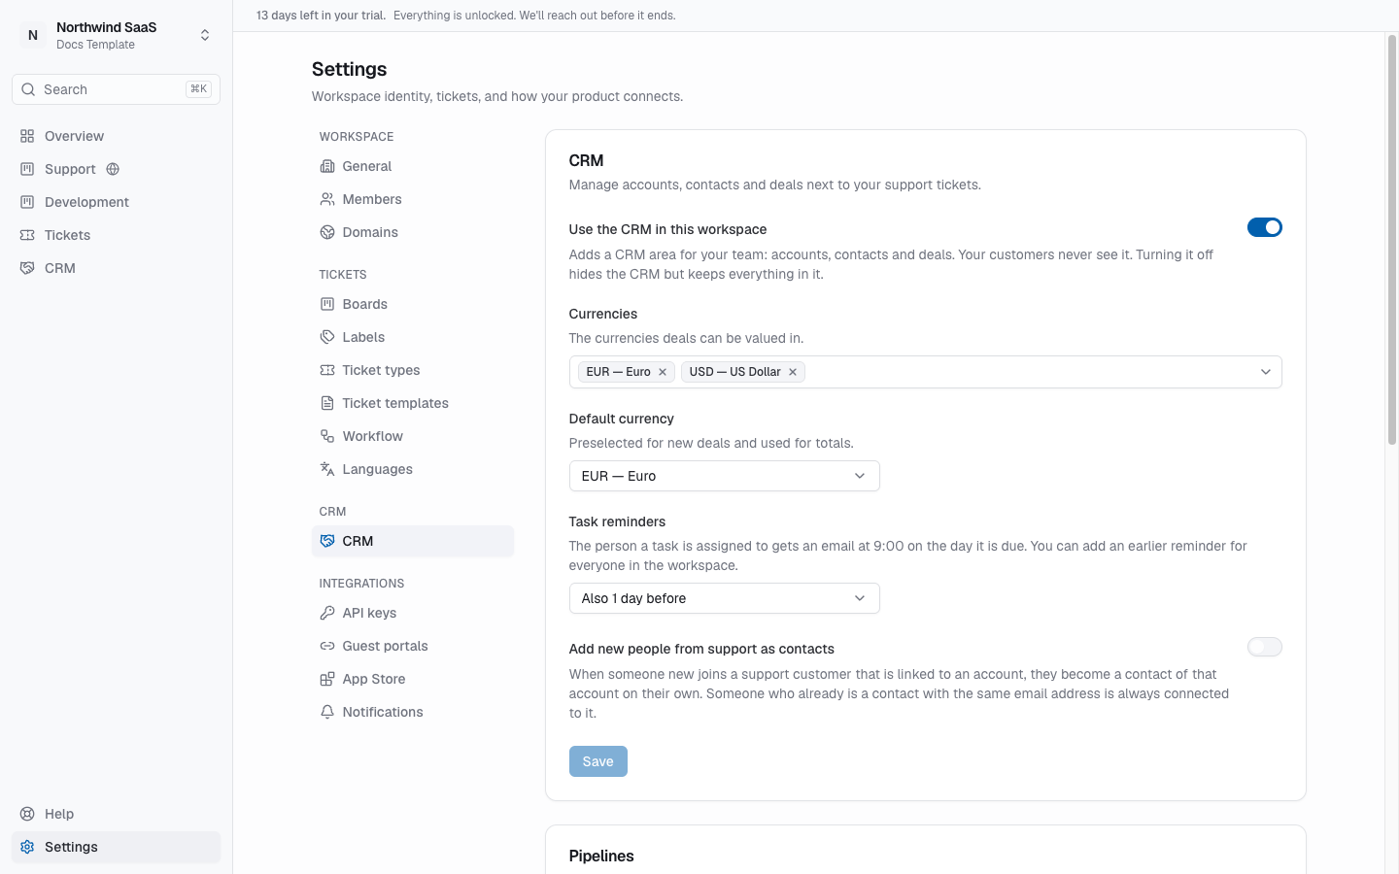
Task: Turn off Use the CRM in this workspace
Action: [x=1265, y=227]
